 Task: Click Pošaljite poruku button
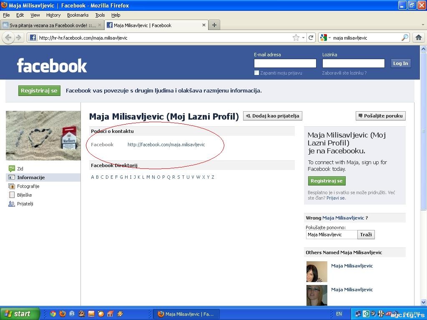tap(380, 116)
